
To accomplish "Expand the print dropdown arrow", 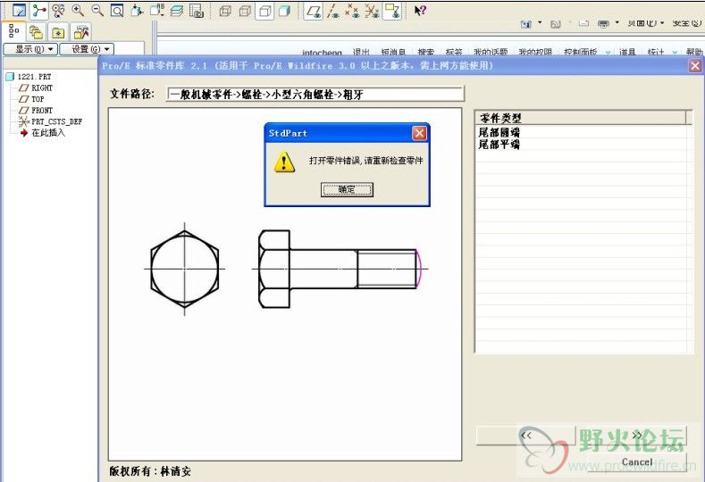I will [617, 23].
